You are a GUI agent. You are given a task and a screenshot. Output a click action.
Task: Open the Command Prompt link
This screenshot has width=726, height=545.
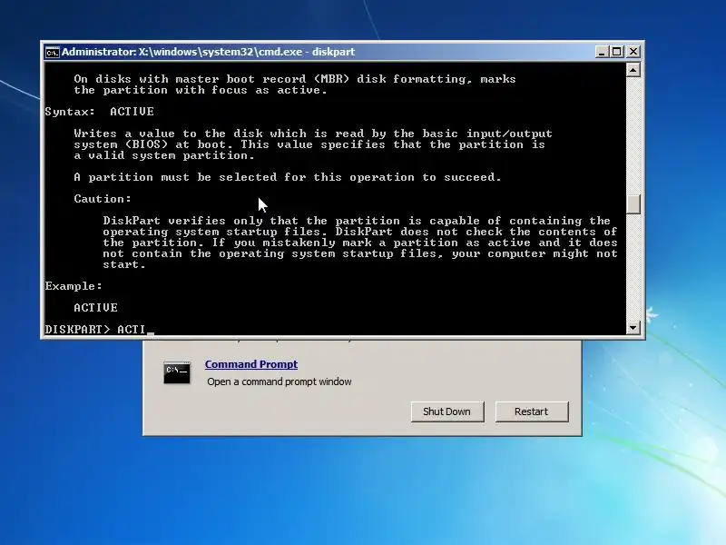251,364
